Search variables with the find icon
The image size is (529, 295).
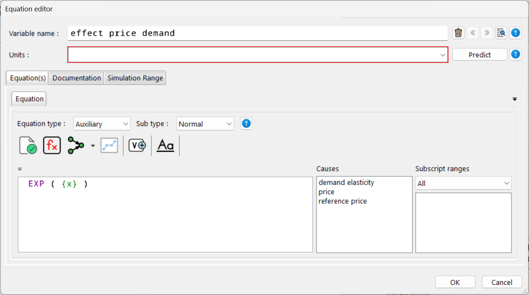tap(501, 33)
